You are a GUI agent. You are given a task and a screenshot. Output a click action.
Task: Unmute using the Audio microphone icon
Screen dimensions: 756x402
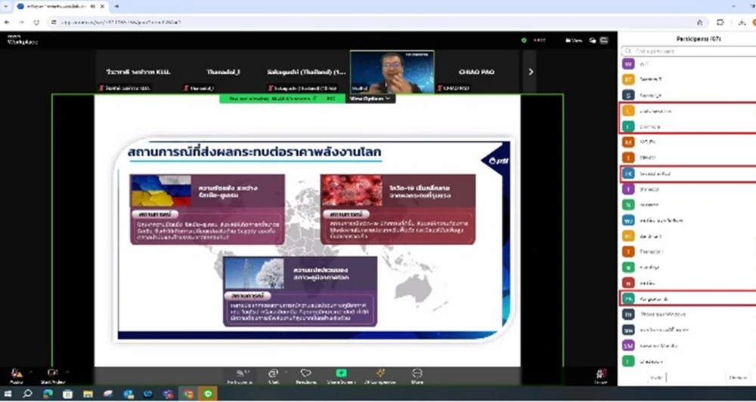[x=17, y=373]
